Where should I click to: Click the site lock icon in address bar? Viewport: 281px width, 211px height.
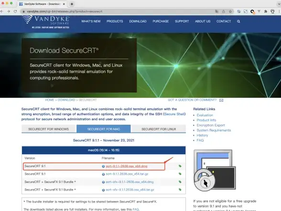tap(23, 11)
